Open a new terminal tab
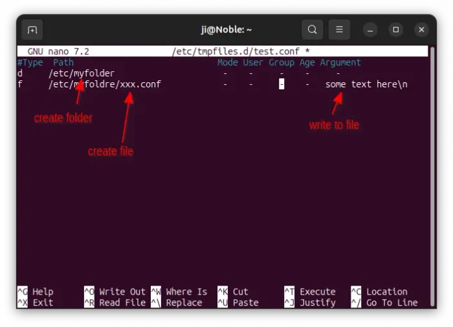 pyautogui.click(x=32, y=30)
